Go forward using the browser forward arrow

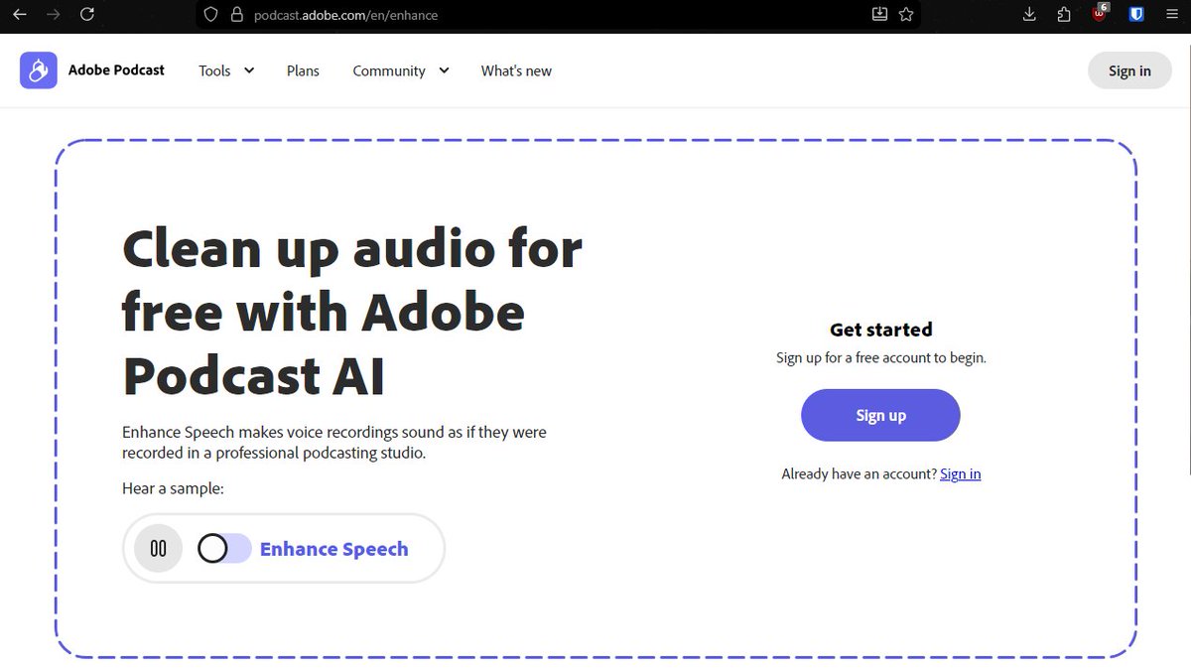(53, 14)
